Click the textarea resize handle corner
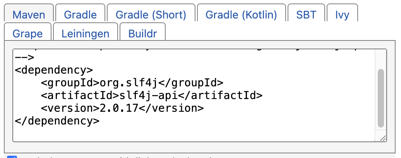The image size is (401, 158). pos(382,138)
